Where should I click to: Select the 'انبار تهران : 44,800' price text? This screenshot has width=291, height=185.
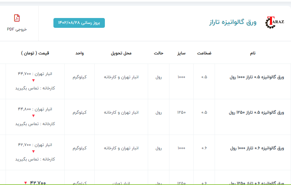(35, 109)
